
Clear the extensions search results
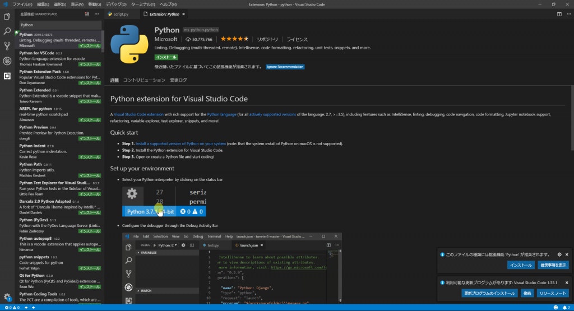(87, 14)
